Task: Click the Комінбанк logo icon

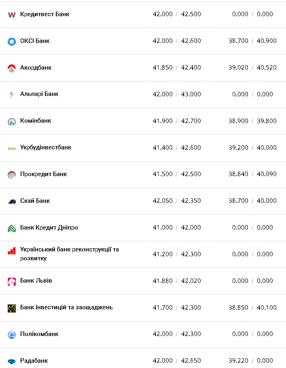Action: coord(11,121)
